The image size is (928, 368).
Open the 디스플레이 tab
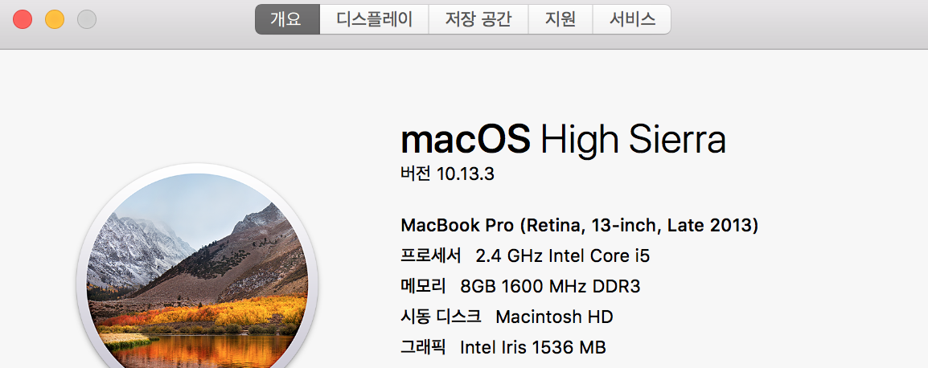(374, 20)
